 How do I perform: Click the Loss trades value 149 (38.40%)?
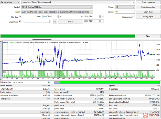click(154, 102)
